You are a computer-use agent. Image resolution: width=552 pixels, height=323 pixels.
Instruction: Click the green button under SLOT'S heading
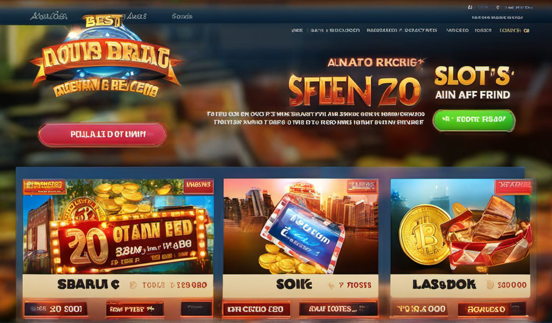tap(474, 120)
